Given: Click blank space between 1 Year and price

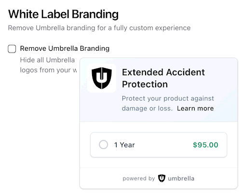Looking at the screenshot, I should (x=164, y=145).
